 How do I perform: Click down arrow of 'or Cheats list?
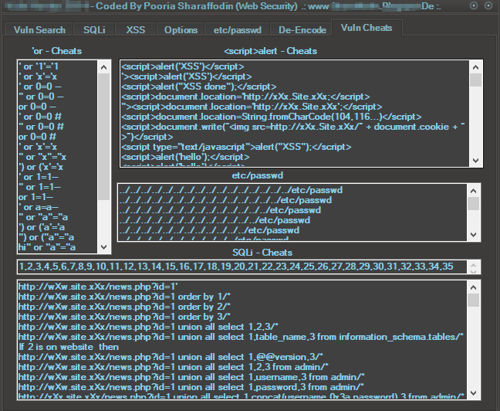coord(103,247)
